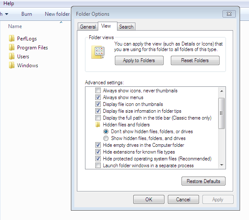Toggle Display file icon on thumbnails
Viewport: 249px width, 220px height.
pyautogui.click(x=98, y=104)
